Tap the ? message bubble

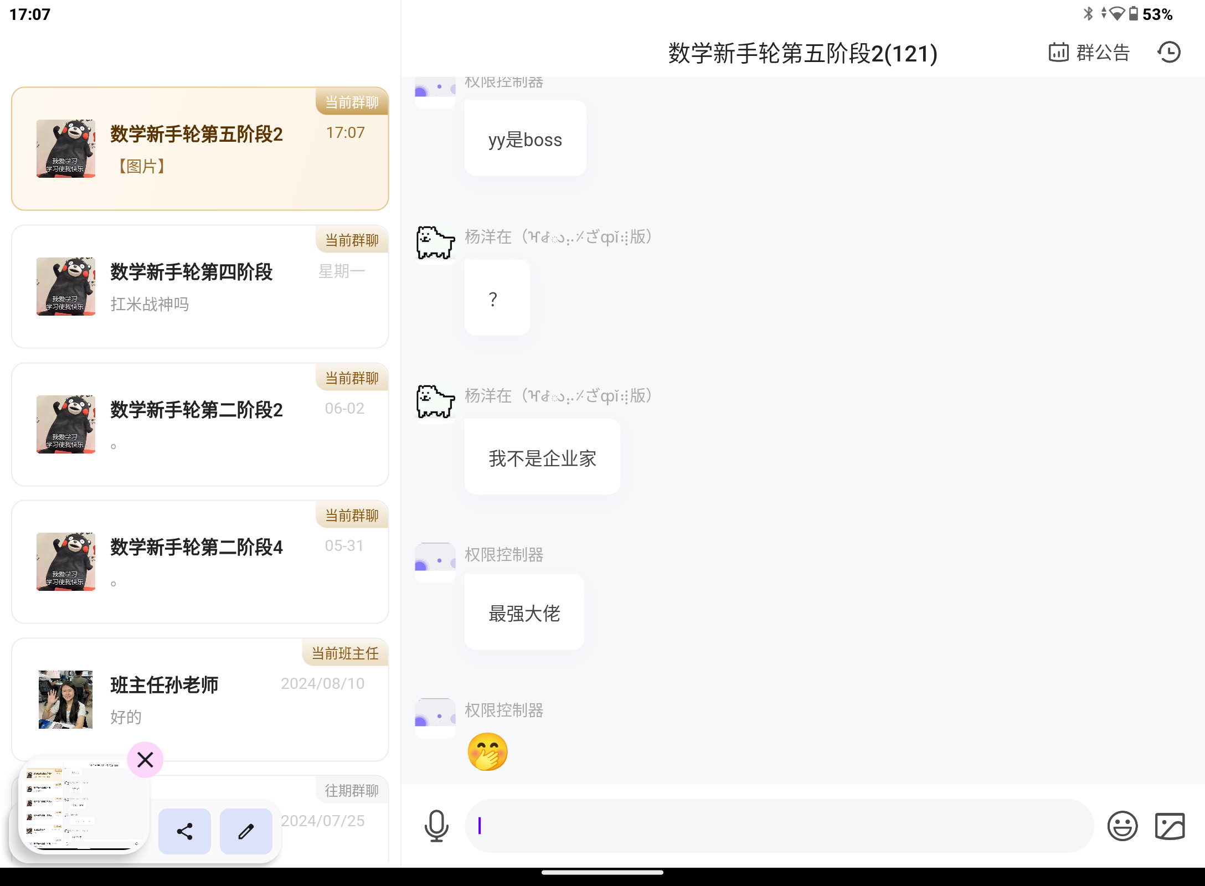click(x=497, y=298)
